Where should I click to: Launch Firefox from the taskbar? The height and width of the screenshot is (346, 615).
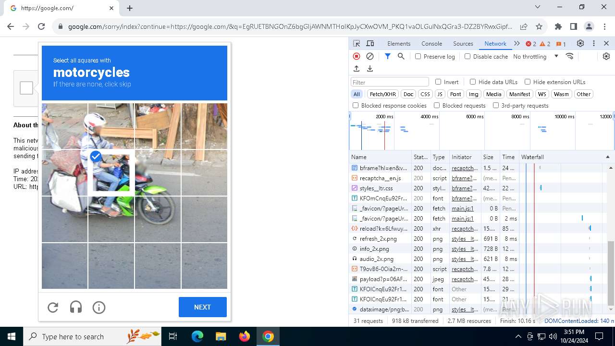[245, 336]
